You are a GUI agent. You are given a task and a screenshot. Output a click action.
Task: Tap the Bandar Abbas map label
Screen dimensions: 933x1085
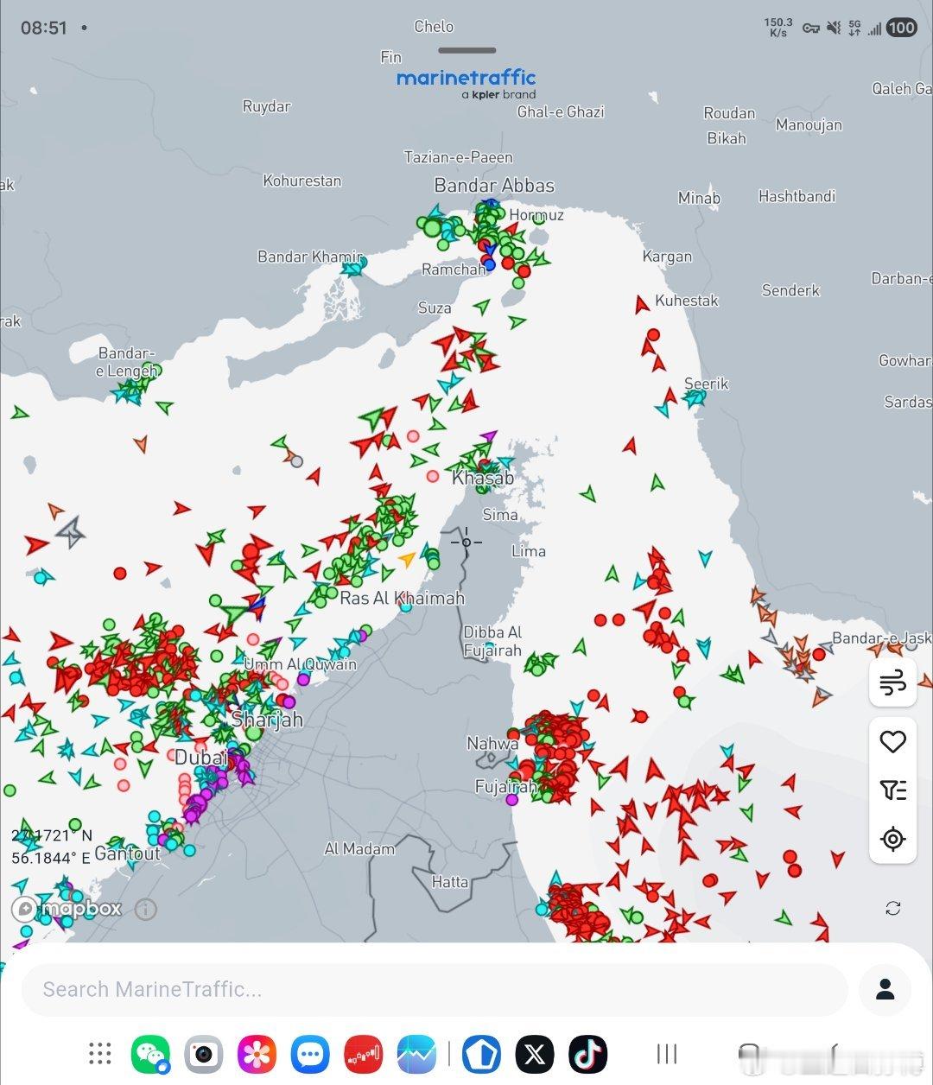494,185
